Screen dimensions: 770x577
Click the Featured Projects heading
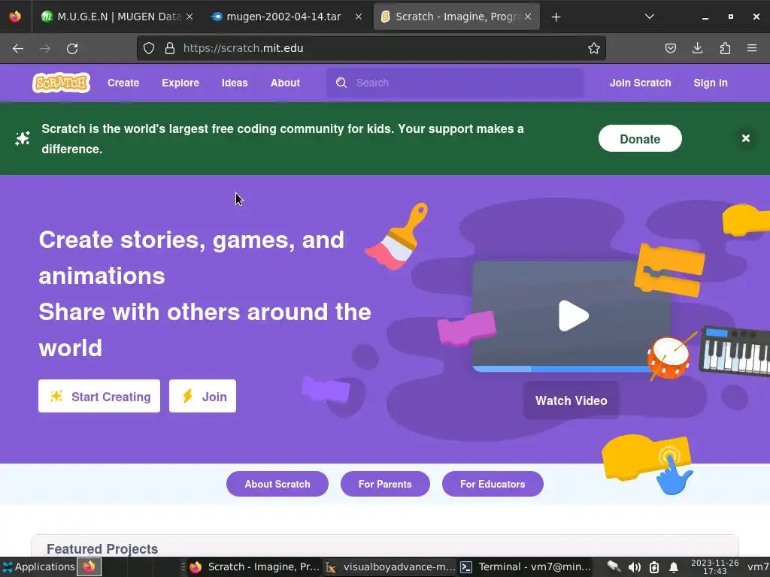102,548
